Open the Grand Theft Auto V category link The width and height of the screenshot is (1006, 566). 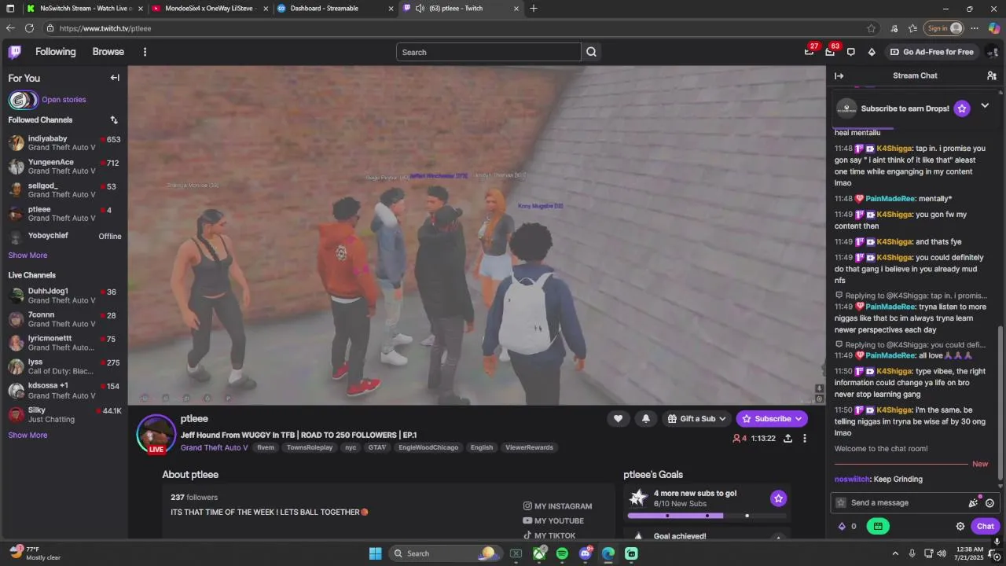(x=215, y=448)
